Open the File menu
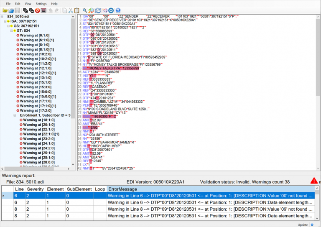The image size is (321, 227). 8,4
